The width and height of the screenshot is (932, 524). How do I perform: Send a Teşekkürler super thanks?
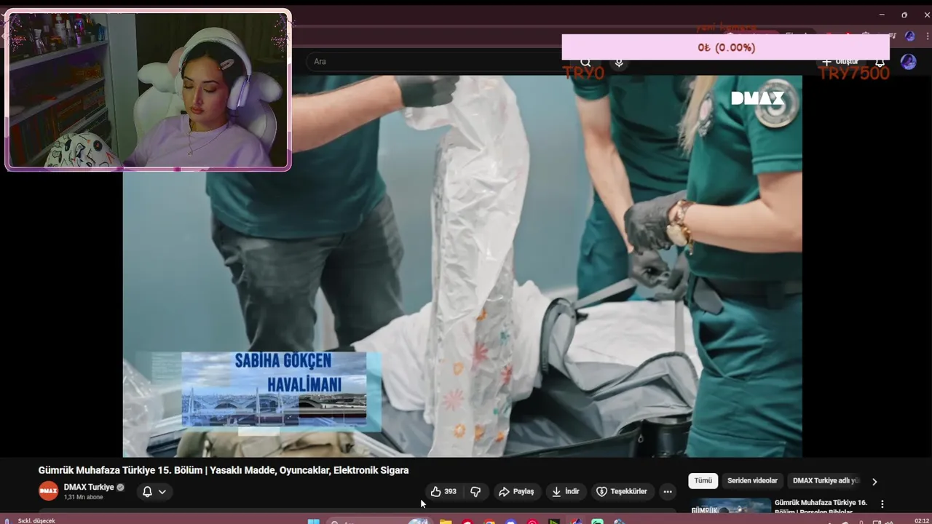622,491
